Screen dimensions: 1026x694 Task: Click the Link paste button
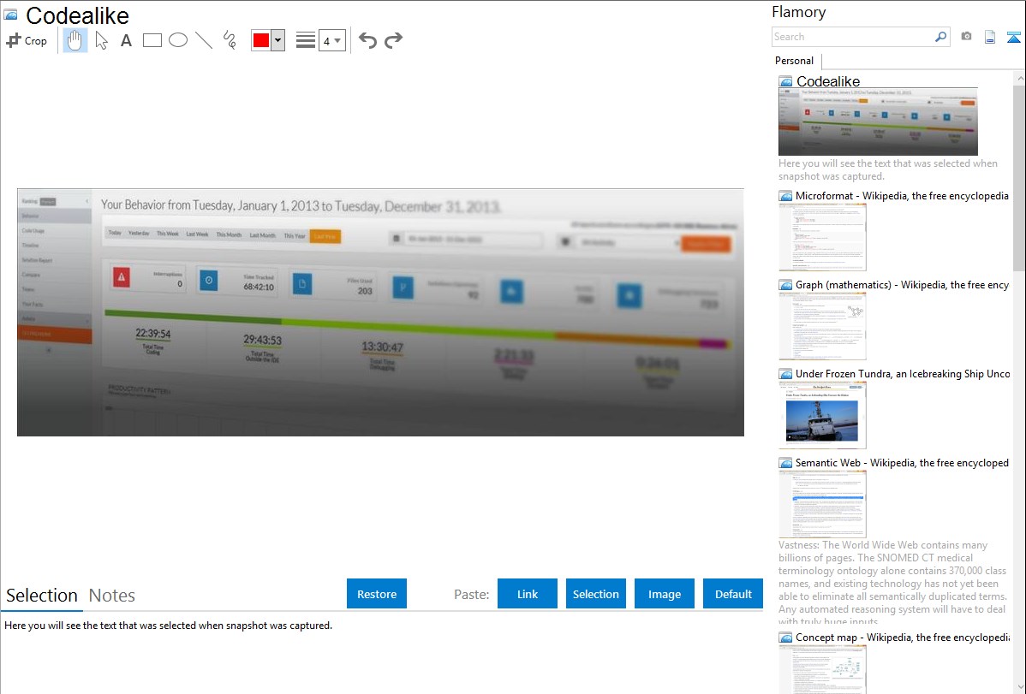coord(528,594)
